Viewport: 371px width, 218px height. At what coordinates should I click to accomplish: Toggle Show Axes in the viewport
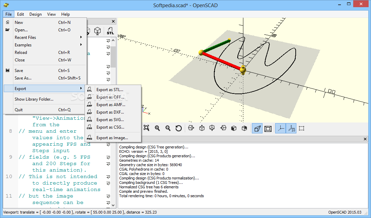tap(281, 128)
